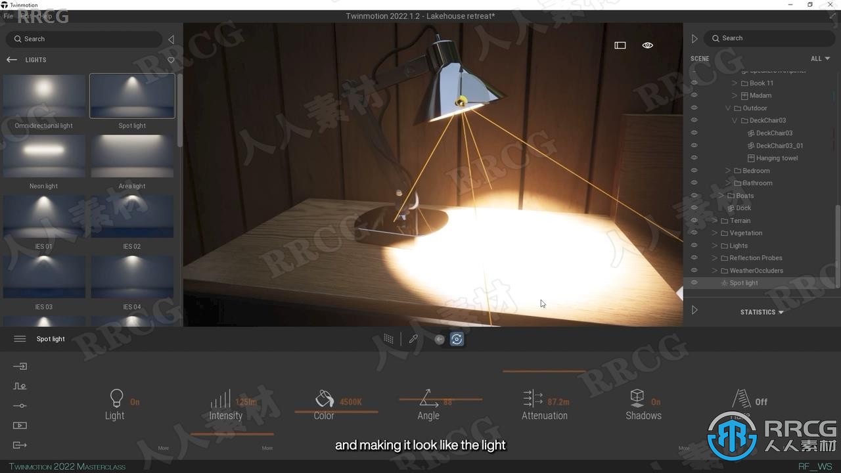This screenshot has height=473, width=841.
Task: Choose the Area light asset
Action: pyautogui.click(x=132, y=156)
